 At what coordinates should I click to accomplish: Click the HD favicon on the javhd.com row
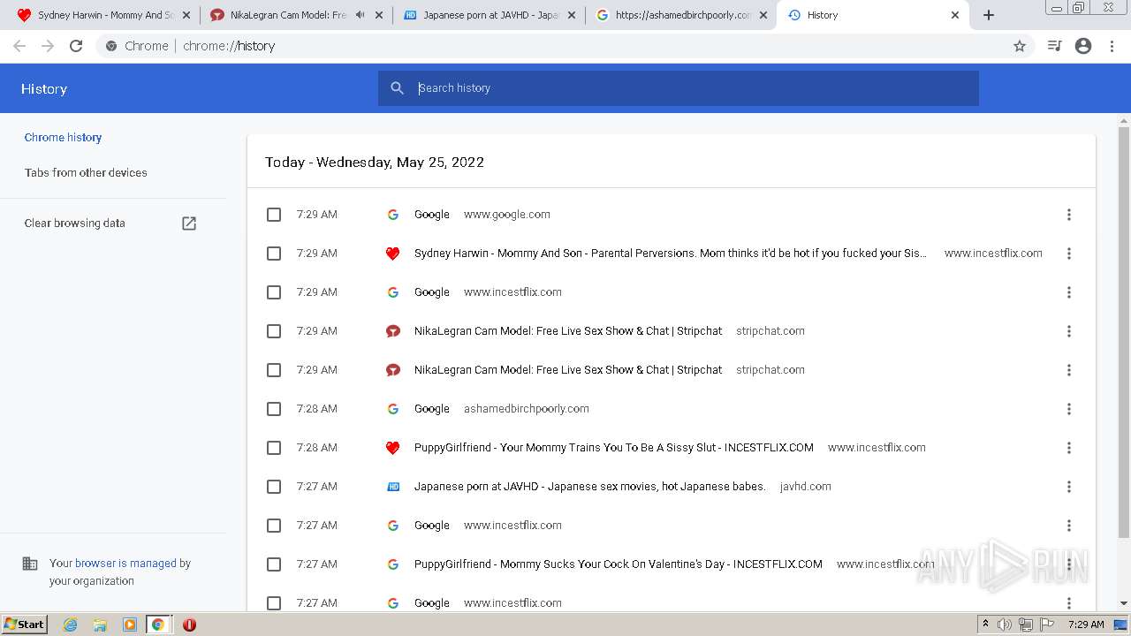tap(393, 487)
